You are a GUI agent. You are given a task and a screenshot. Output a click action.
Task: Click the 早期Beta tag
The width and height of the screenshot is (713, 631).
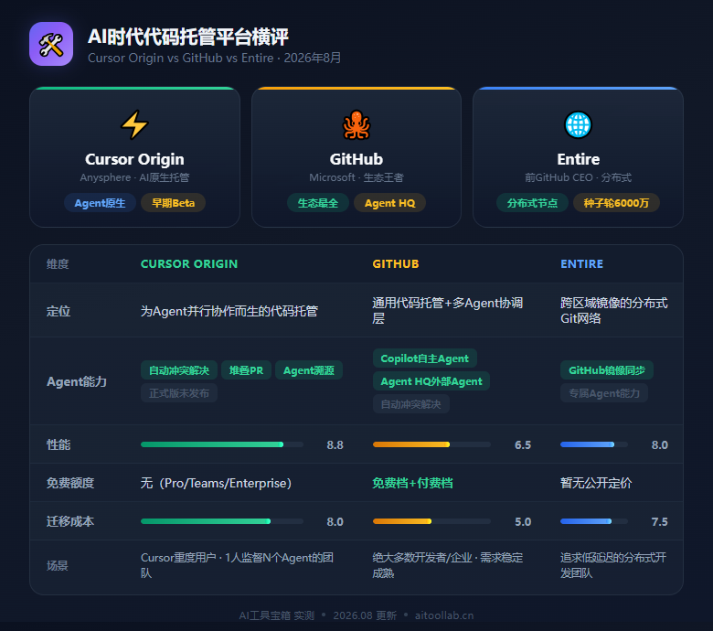coord(174,203)
